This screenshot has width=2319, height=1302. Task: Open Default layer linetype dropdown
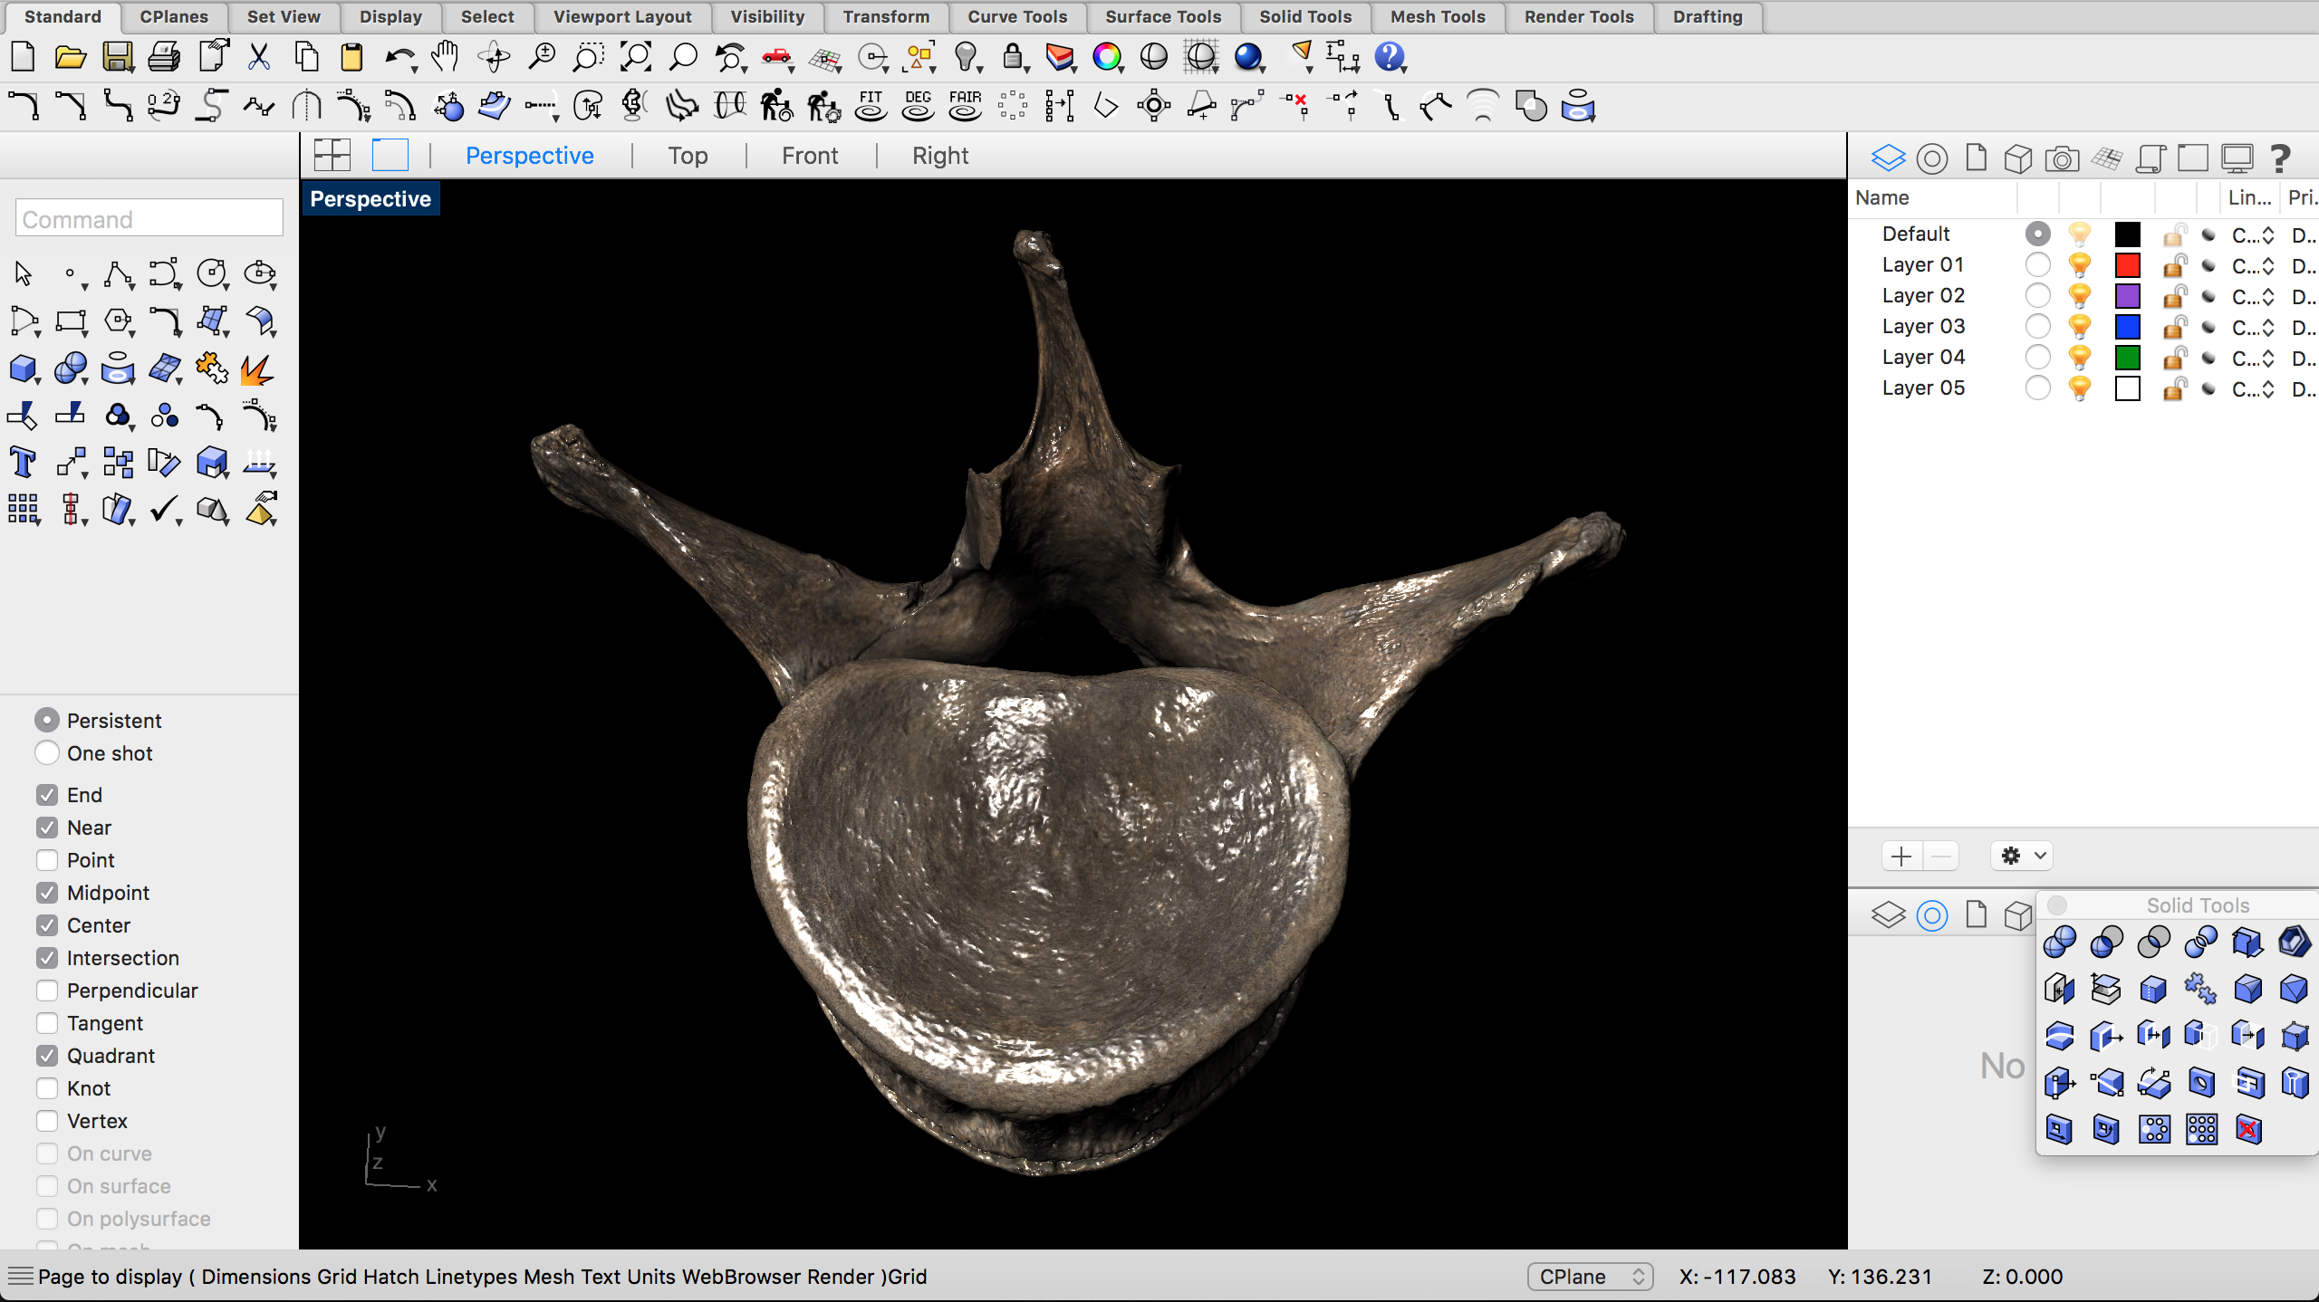point(2253,235)
